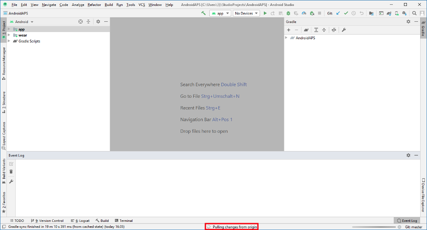
Task: Open the Build menu
Action: pyautogui.click(x=108, y=5)
